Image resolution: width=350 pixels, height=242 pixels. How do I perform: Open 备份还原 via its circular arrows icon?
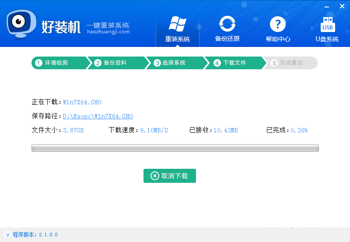coord(227,23)
